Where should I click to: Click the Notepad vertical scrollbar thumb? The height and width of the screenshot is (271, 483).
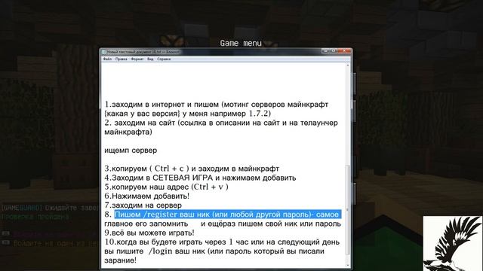click(348, 209)
